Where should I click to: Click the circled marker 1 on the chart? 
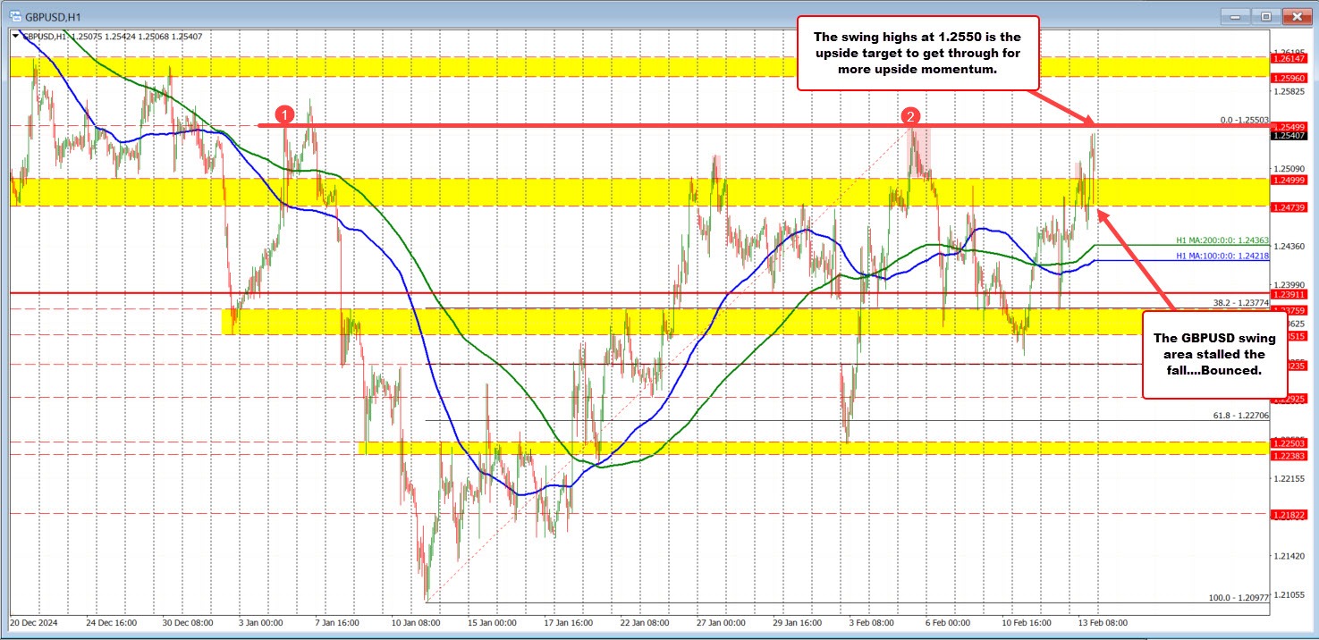285,115
